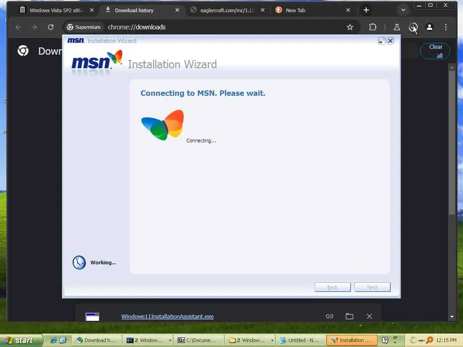Click the Clear all button
This screenshot has height=347, width=463.
435,51
